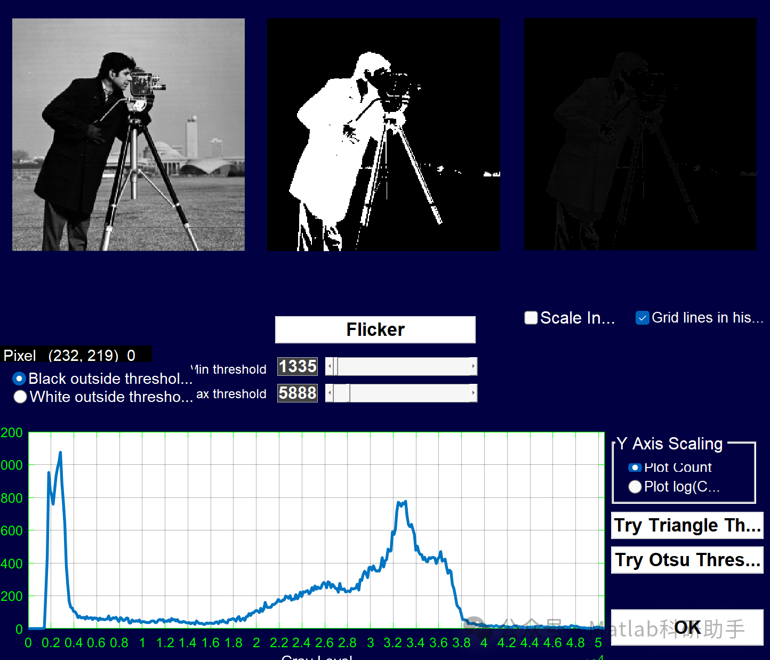Viewport: 770px width, 660px height.
Task: Select Black outside threshold radio option
Action: point(19,379)
